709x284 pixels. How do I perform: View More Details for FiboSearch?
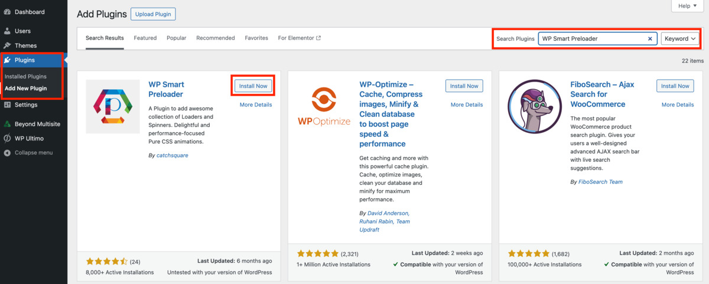(x=678, y=105)
